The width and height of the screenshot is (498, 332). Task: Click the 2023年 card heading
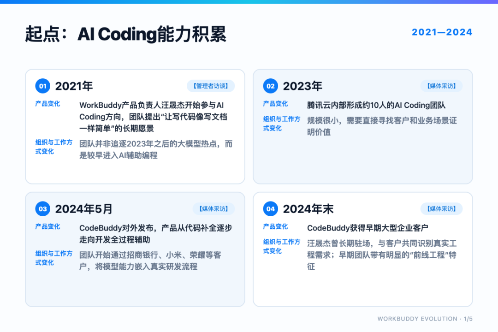302,86
